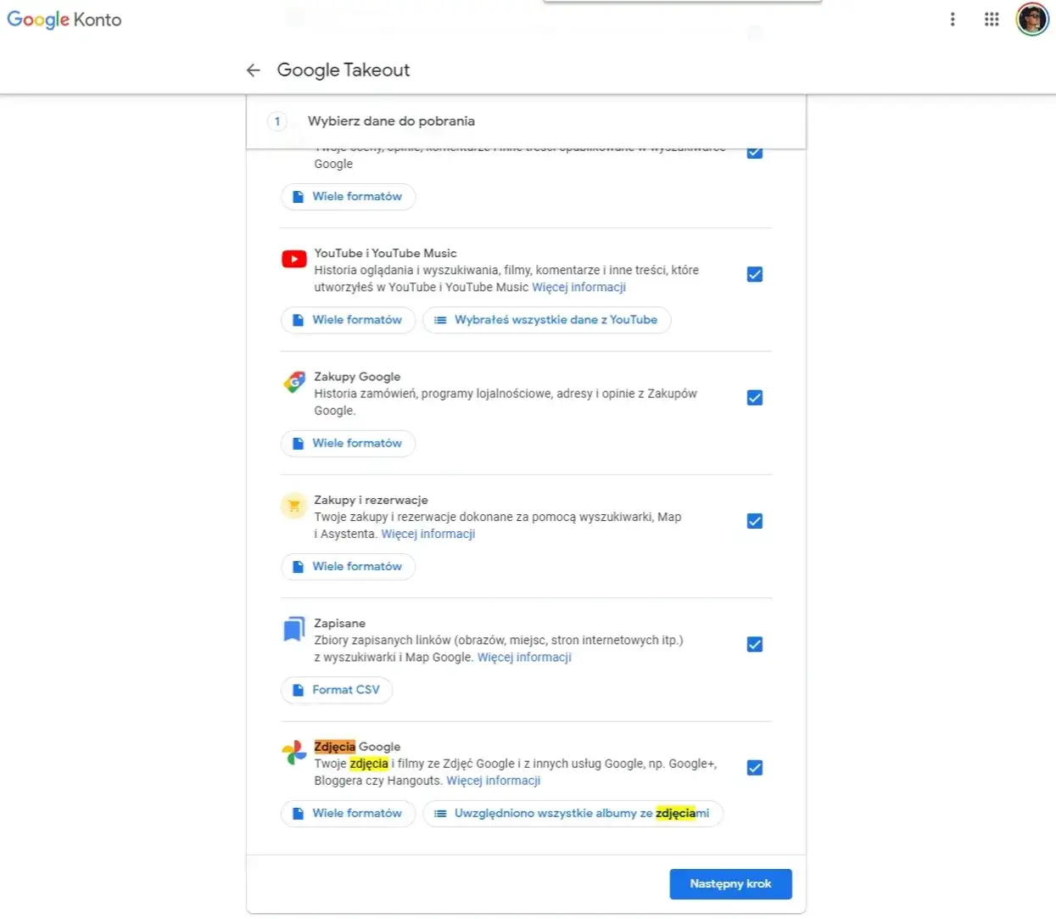Open Wybrałeś wszystkie dane z YouTube selector
Image resolution: width=1056 pixels, height=919 pixels.
coord(546,320)
